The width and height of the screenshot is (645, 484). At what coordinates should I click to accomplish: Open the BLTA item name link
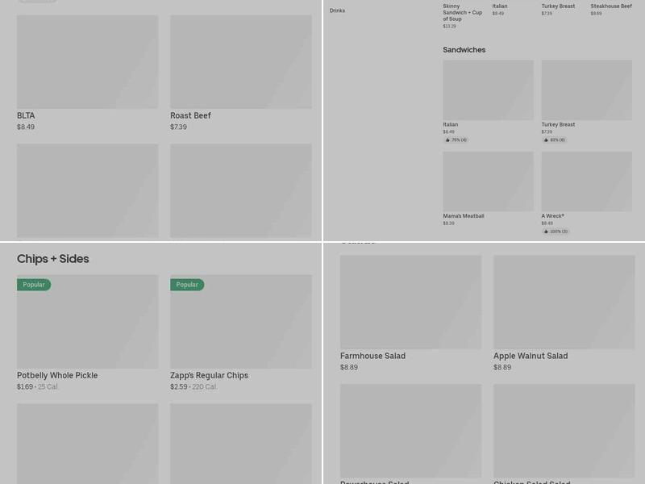(x=26, y=115)
